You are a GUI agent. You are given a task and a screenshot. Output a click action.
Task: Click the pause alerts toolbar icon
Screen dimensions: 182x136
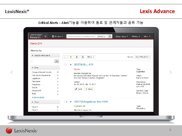pyautogui.click(x=77, y=57)
